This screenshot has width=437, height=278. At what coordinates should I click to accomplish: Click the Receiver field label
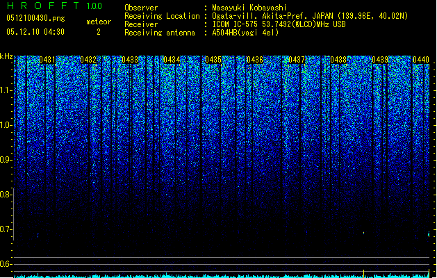pos(141,24)
